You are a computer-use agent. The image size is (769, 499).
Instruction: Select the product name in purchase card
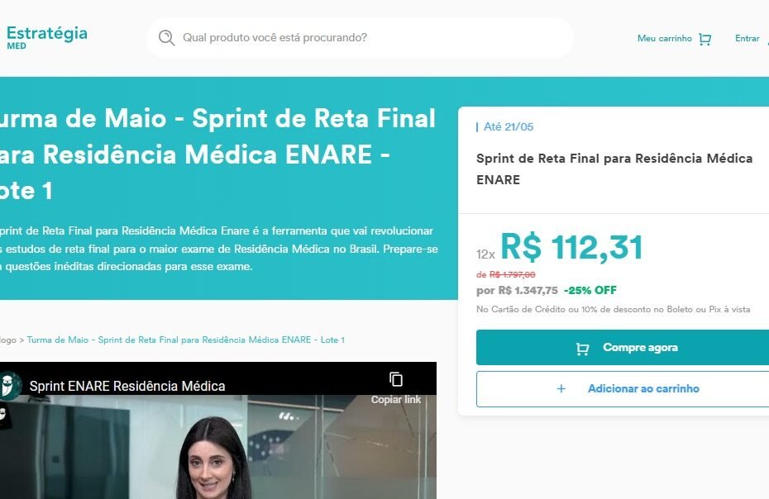[614, 169]
